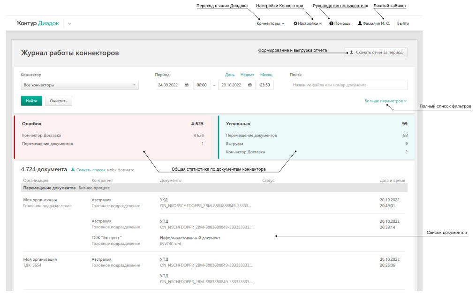Click the Найти button
Image resolution: width=476 pixels, height=295 pixels.
click(x=31, y=101)
